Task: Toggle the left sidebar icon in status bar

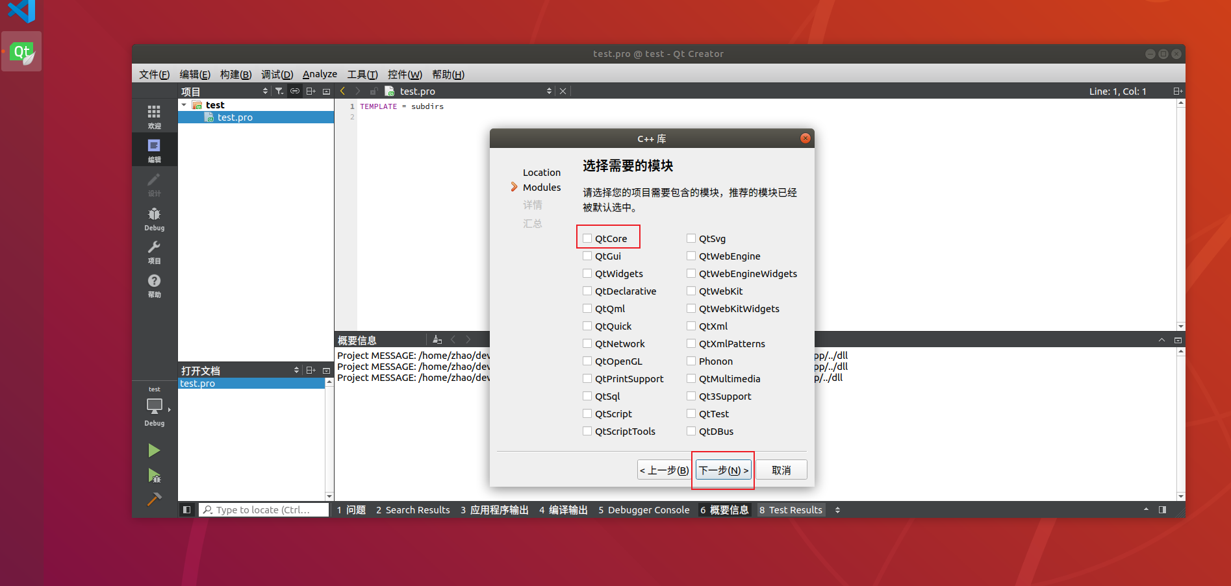Action: pos(186,510)
